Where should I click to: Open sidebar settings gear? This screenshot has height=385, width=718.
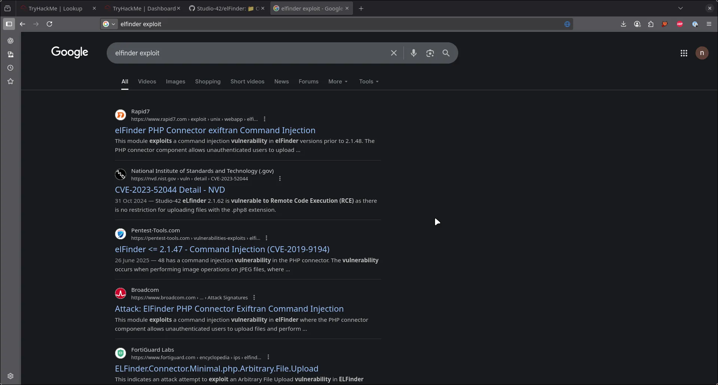click(10, 376)
